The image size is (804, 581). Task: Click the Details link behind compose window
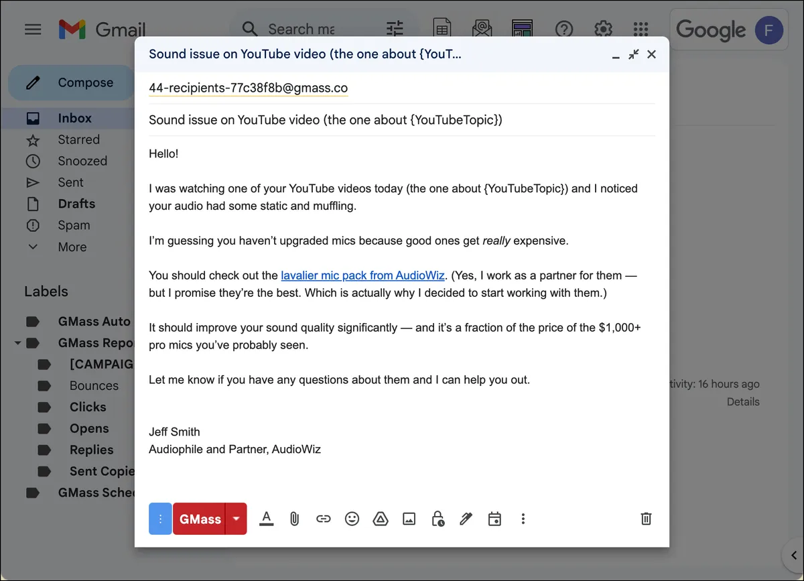coord(743,402)
